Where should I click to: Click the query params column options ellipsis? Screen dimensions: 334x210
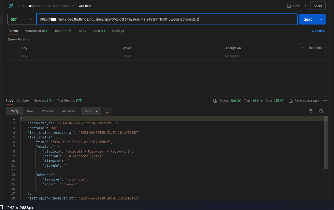[x=304, y=48]
